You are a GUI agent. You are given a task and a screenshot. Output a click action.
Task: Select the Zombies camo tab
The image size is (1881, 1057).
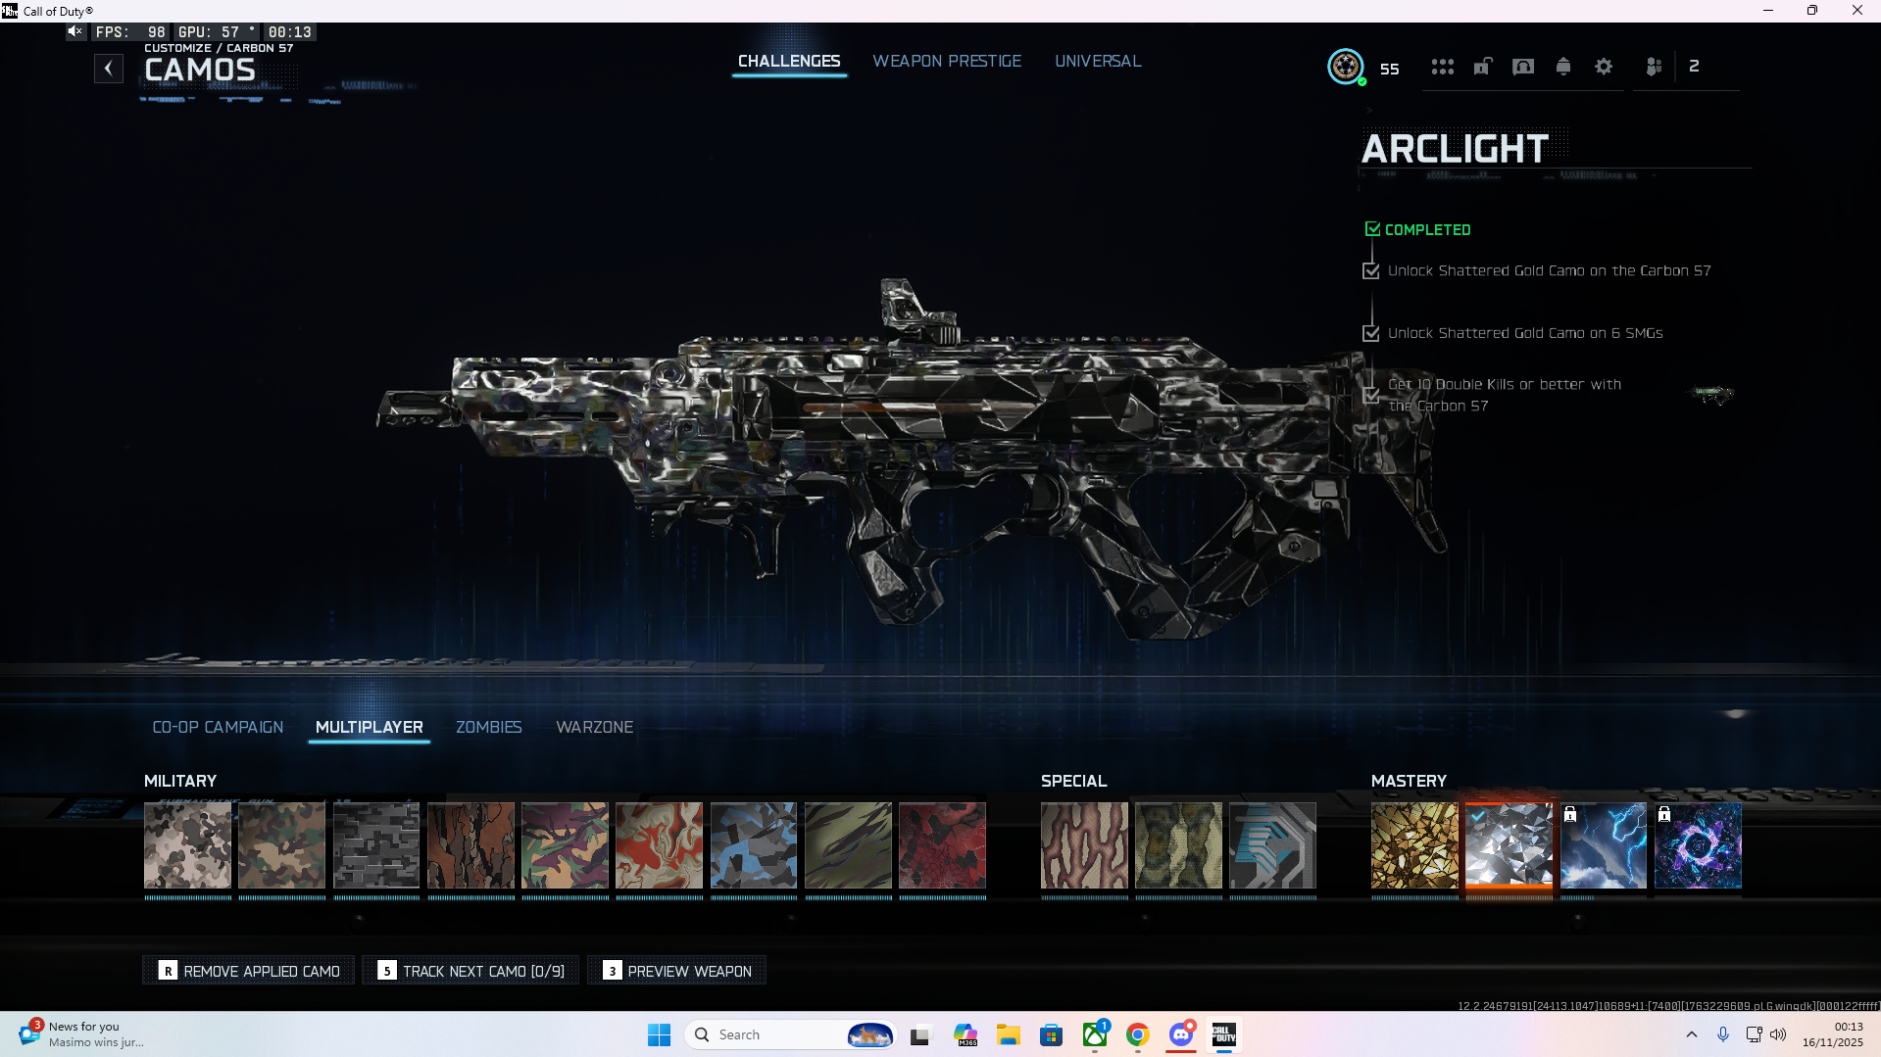pyautogui.click(x=488, y=727)
